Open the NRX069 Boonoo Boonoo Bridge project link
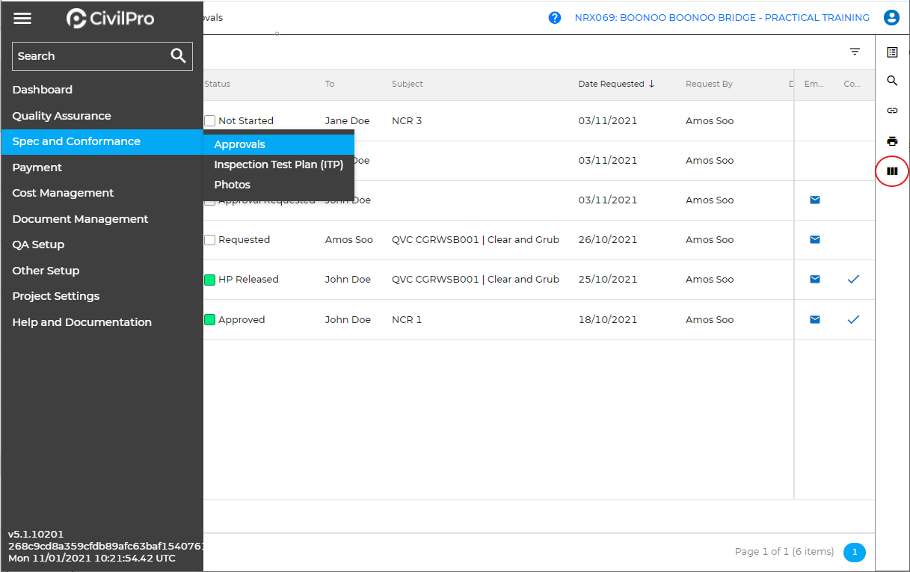 tap(722, 18)
